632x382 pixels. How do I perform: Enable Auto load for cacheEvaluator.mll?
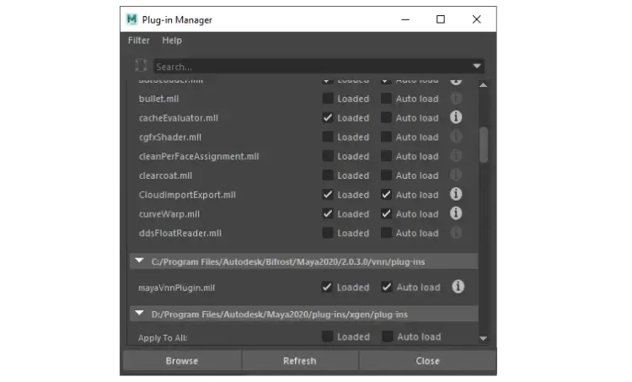(386, 118)
